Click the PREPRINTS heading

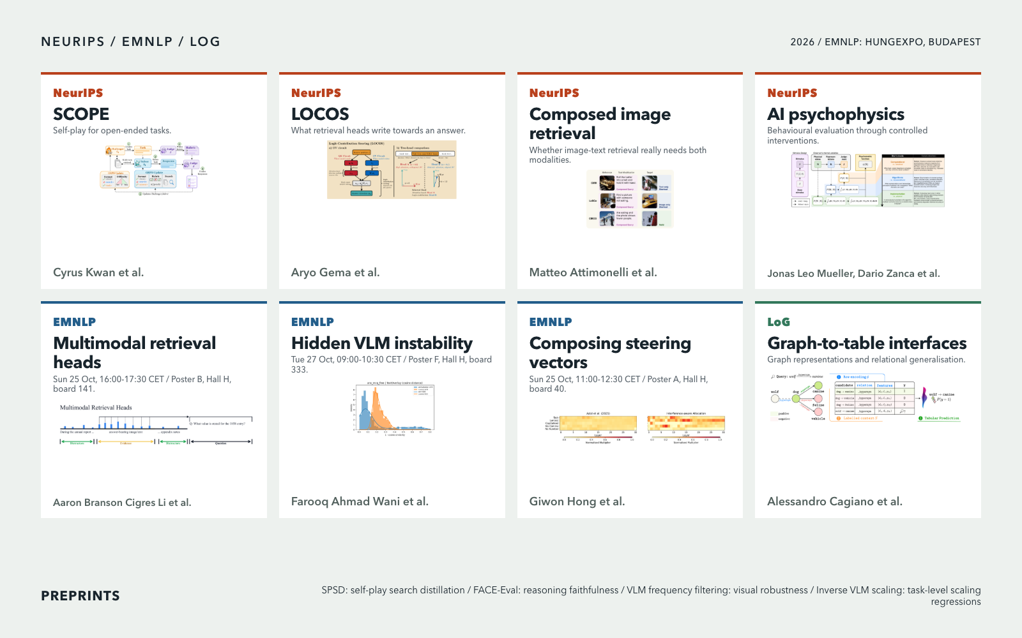click(x=80, y=596)
